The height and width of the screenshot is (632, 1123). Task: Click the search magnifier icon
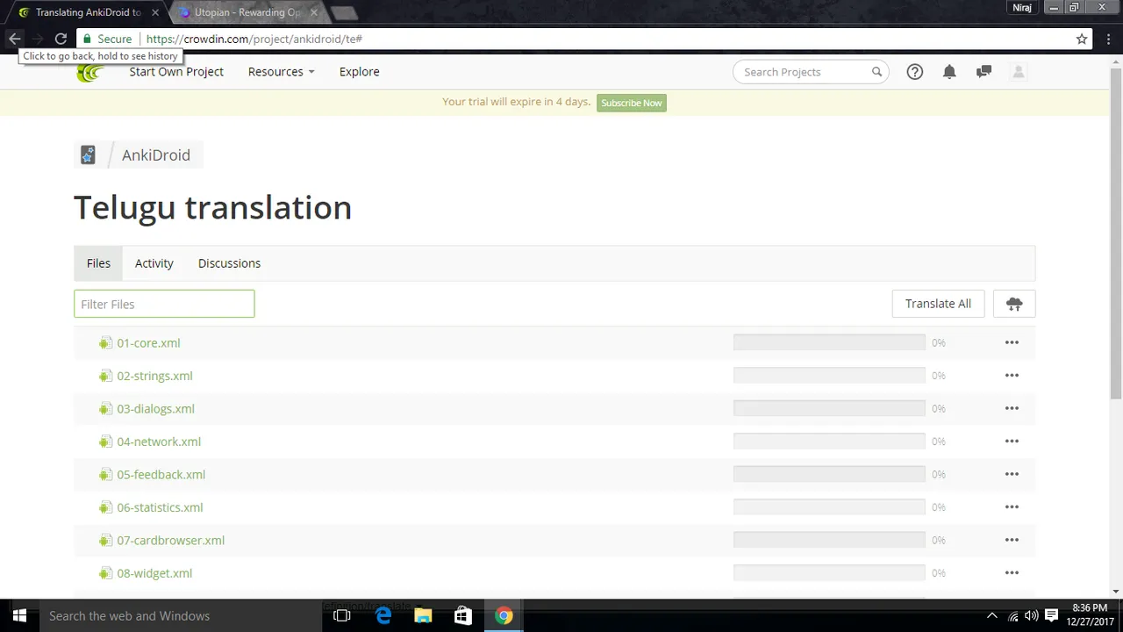coord(876,72)
